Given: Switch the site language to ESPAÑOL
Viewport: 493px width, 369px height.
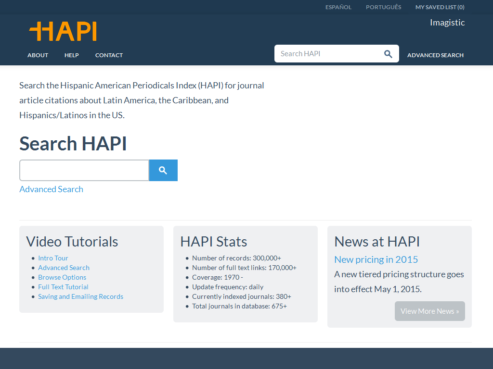Looking at the screenshot, I should [x=338, y=7].
